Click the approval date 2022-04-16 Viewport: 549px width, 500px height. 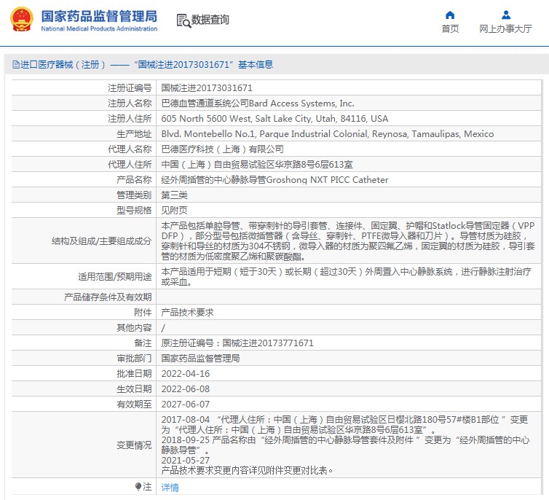click(185, 374)
